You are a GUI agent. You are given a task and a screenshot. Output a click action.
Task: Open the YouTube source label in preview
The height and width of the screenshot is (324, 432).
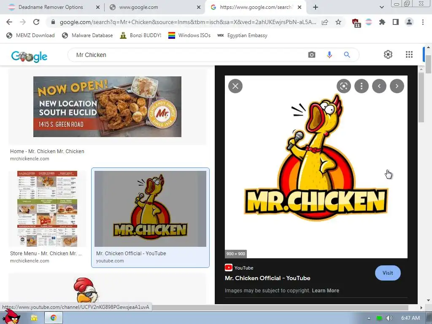pyautogui.click(x=239, y=267)
